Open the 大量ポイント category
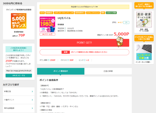This screenshot has height=113, width=156. (19, 100)
